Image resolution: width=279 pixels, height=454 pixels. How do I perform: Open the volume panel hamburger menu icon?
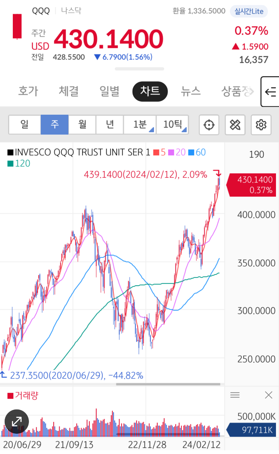point(235,395)
